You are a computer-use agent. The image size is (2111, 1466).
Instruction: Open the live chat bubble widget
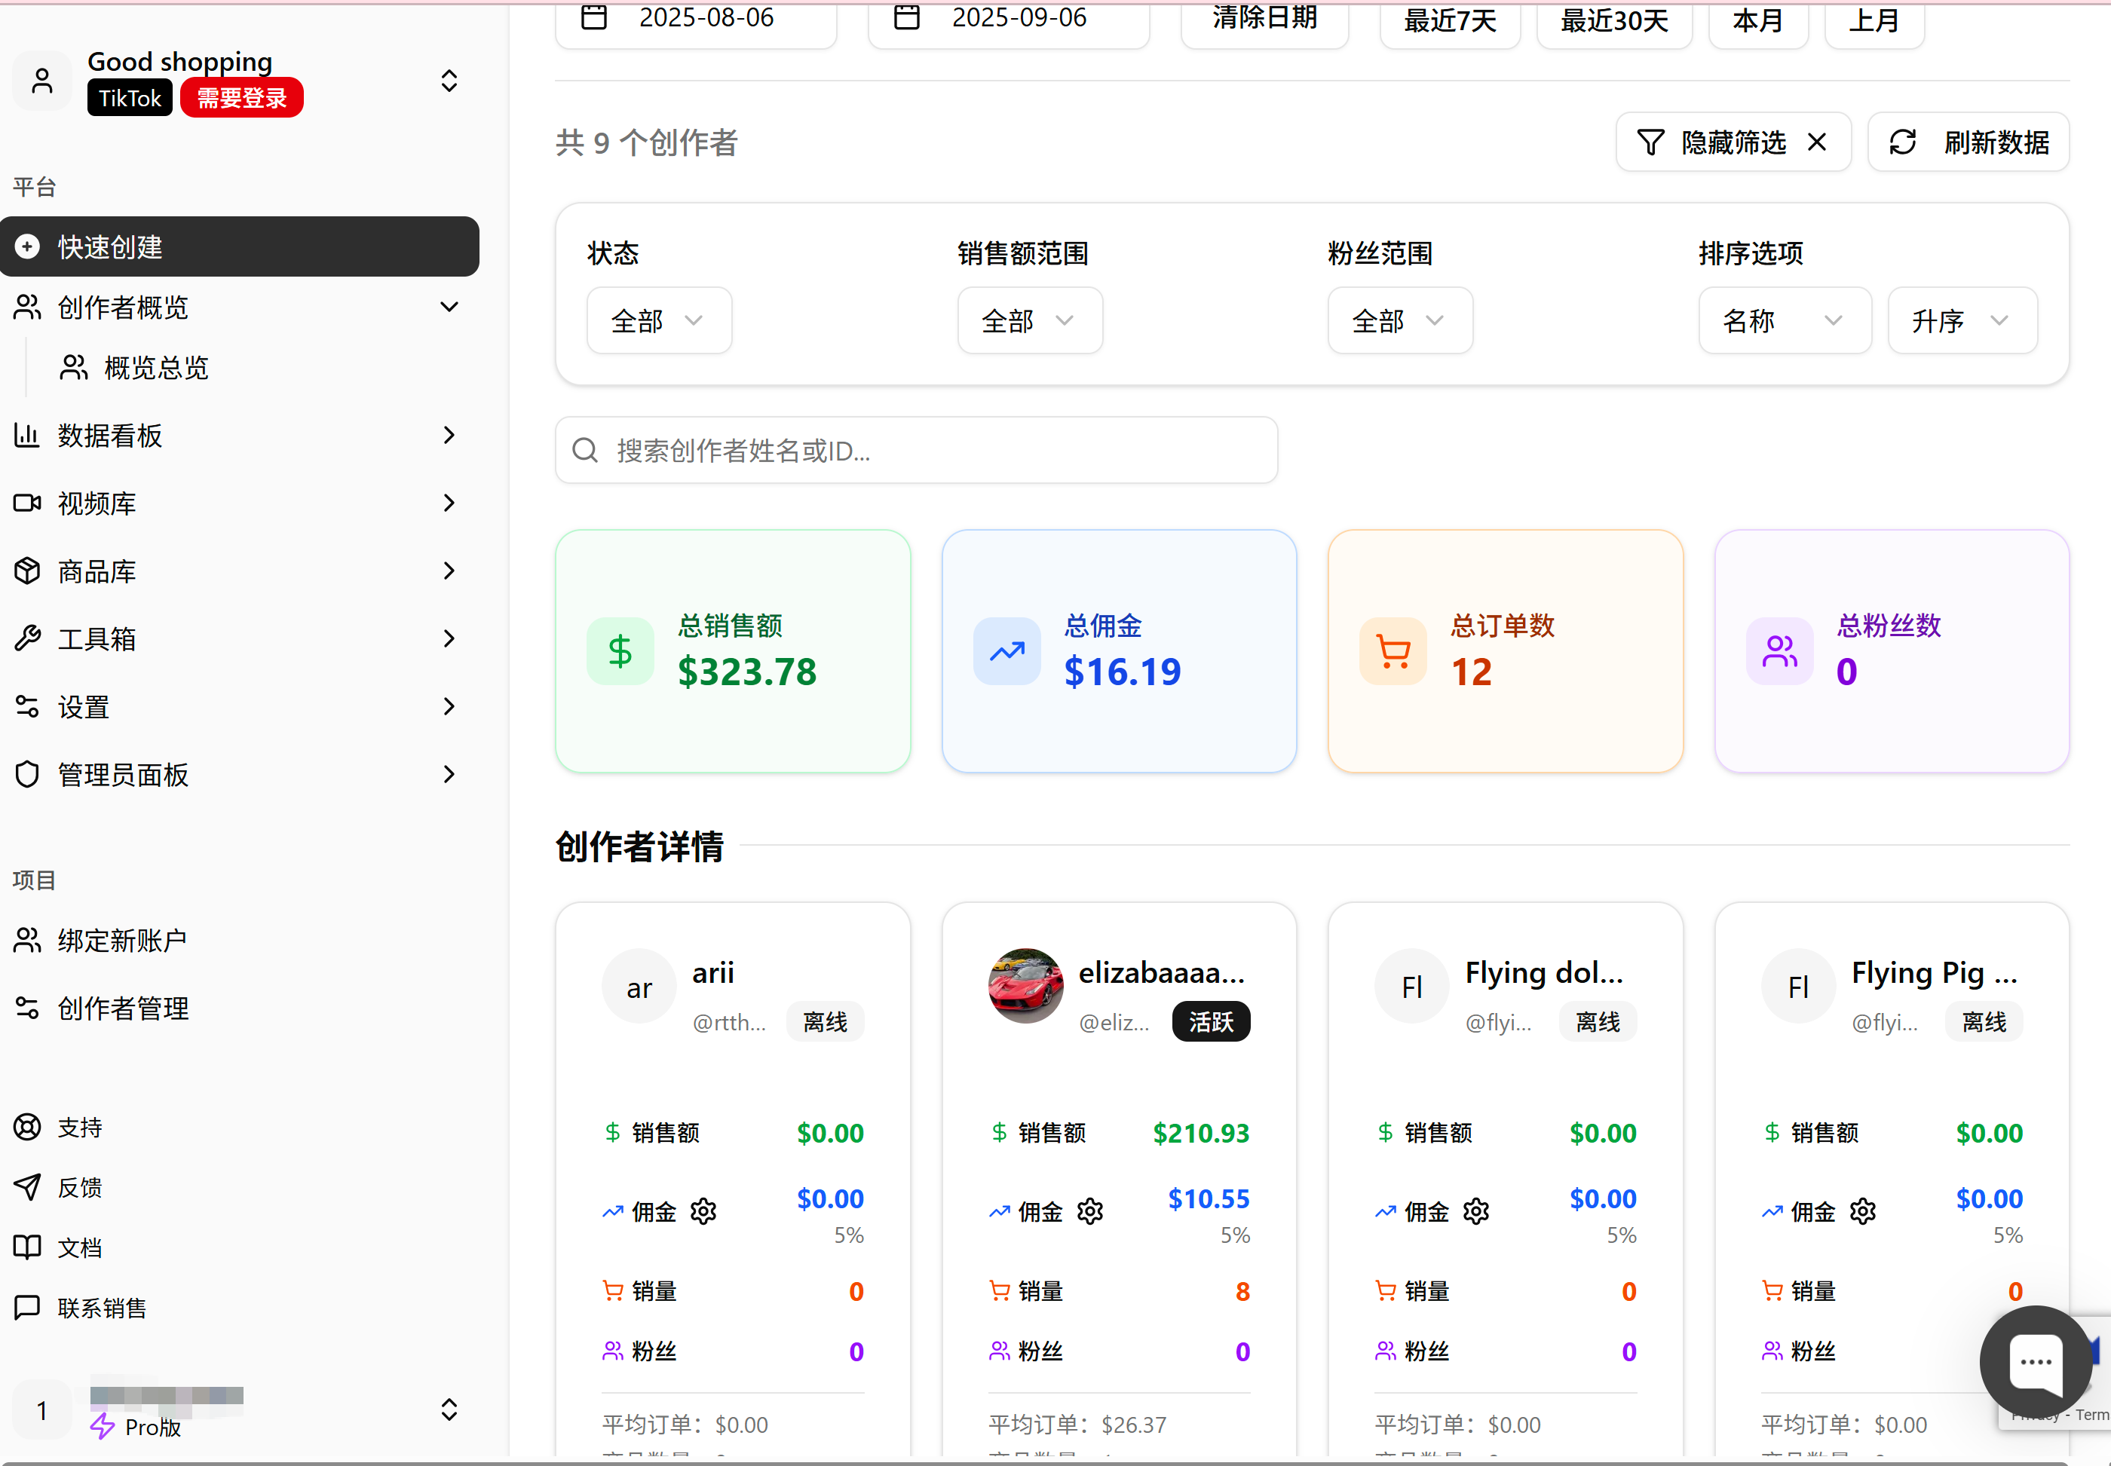coord(2036,1362)
